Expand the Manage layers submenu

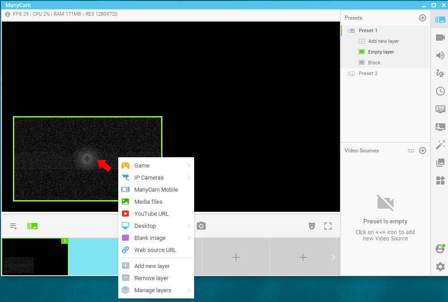[x=156, y=290]
